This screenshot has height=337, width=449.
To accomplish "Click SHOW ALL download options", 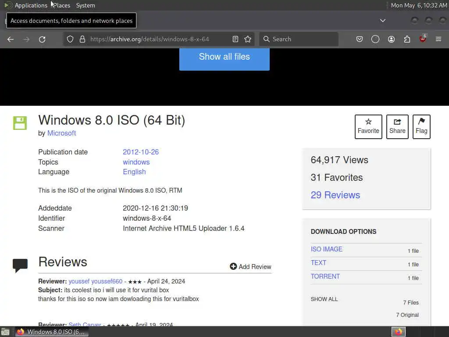I will pos(324,299).
